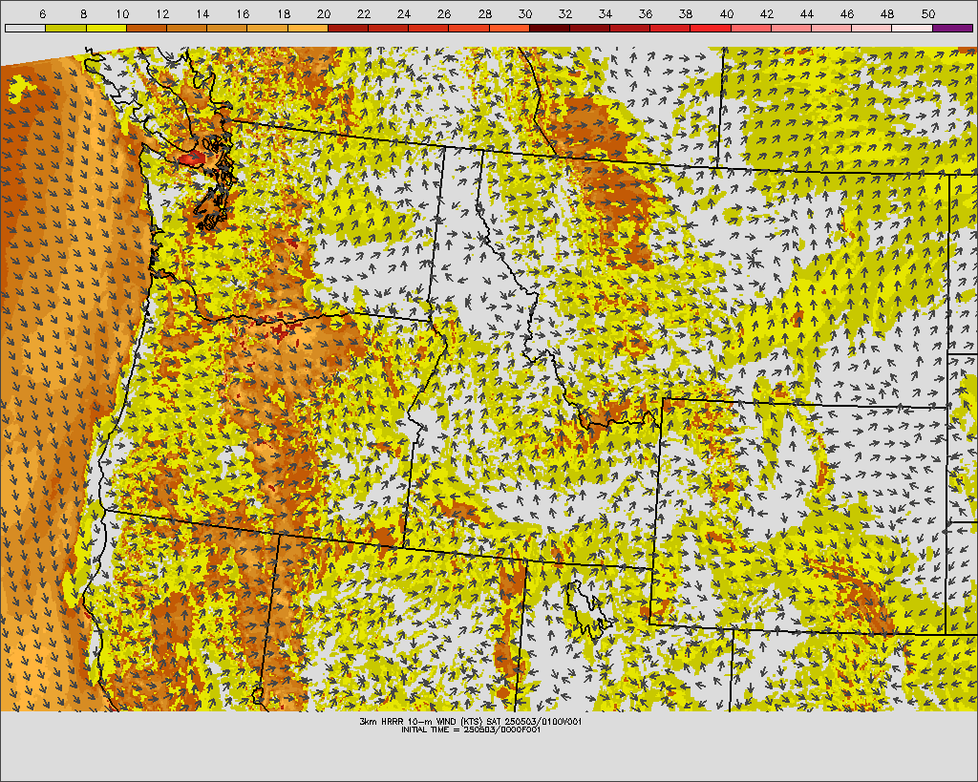Image resolution: width=978 pixels, height=782 pixels.
Task: Click the maroon swatch between 30 and 32
Action: coord(549,28)
